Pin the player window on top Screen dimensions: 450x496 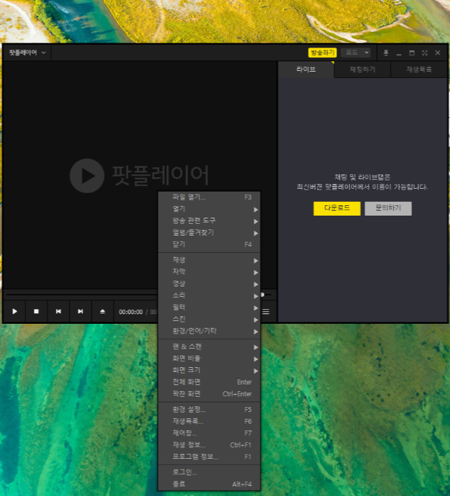click(x=386, y=53)
